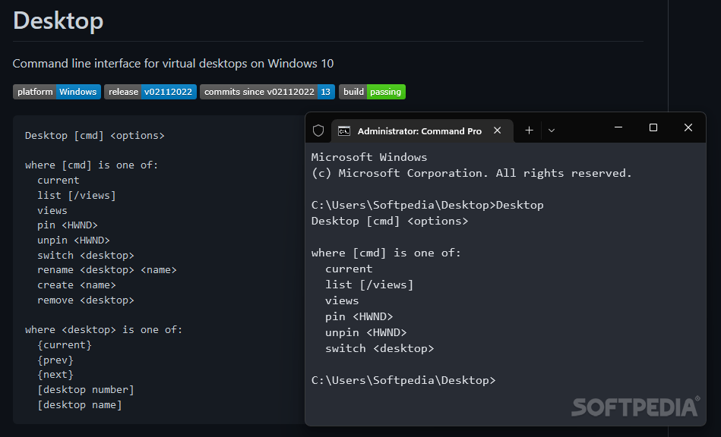This screenshot has height=437, width=721.
Task: Click the platform Windows badge
Action: click(57, 92)
